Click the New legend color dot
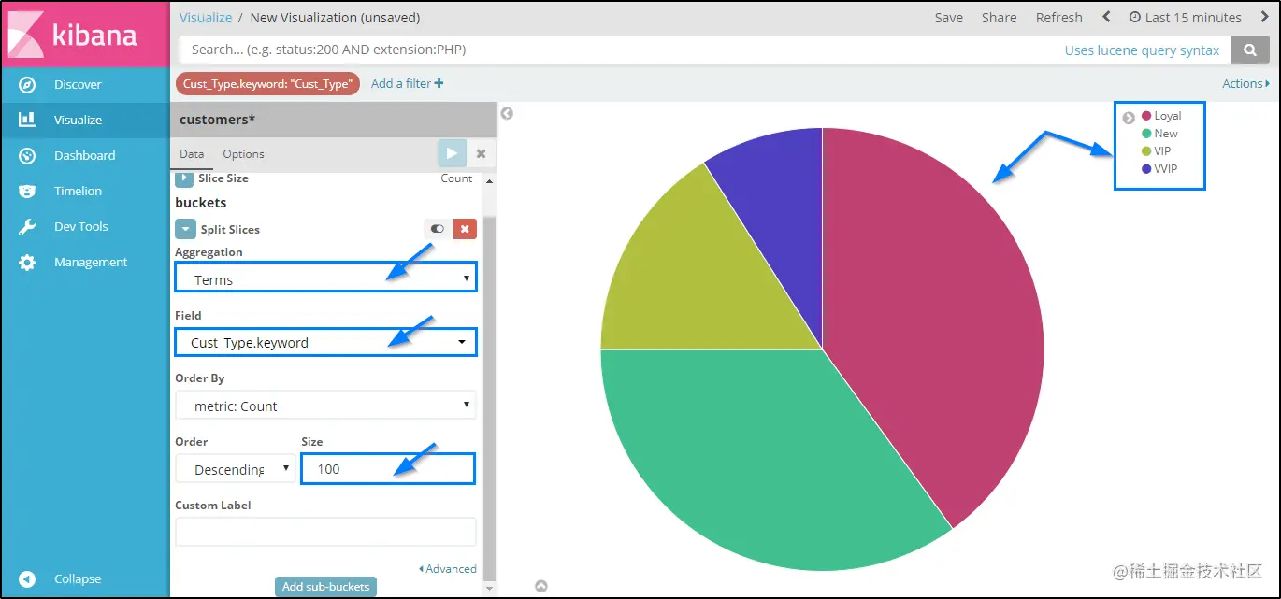Image resolution: width=1281 pixels, height=599 pixels. tap(1146, 134)
